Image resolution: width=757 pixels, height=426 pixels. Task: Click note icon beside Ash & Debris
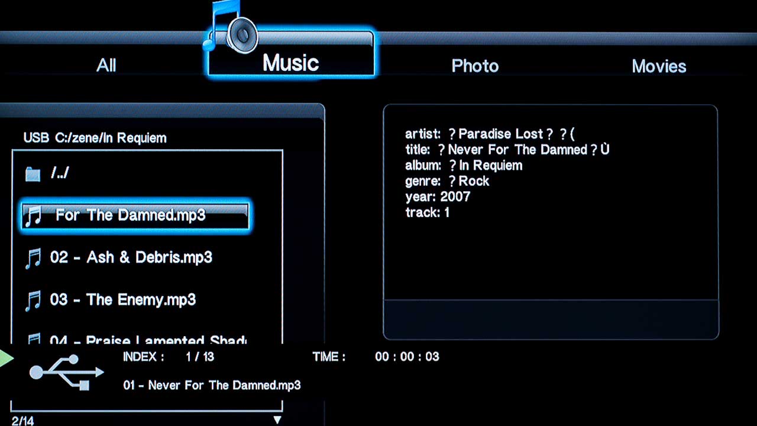tap(33, 258)
